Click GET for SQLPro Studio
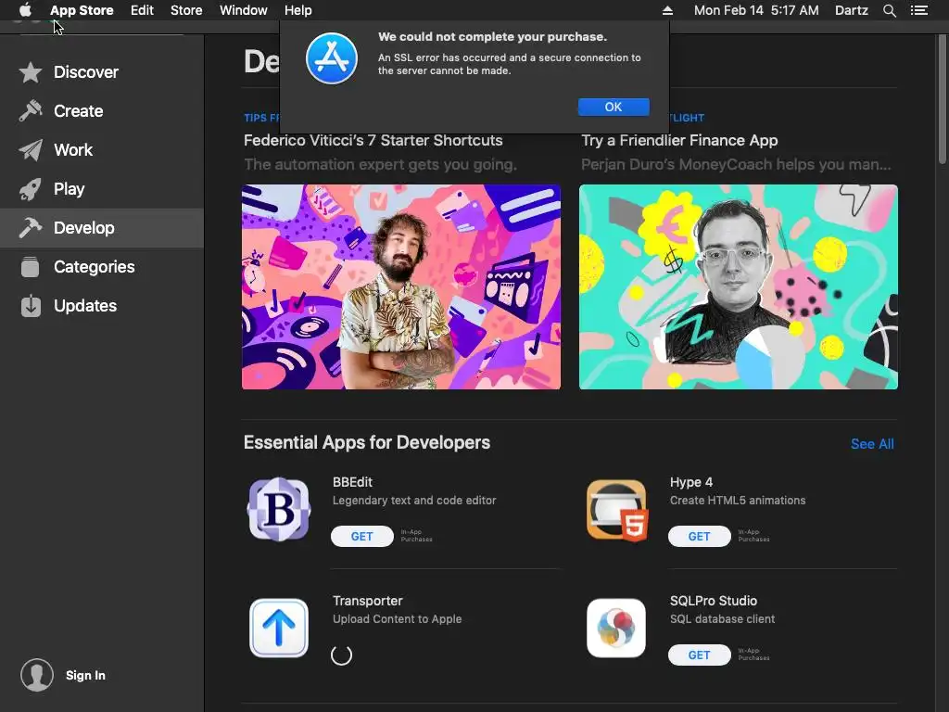The height and width of the screenshot is (712, 949). pyautogui.click(x=699, y=655)
